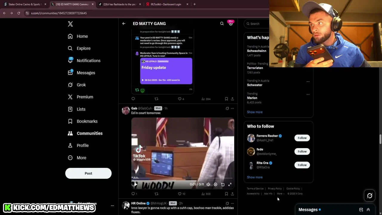Search within ED MATTY GANG community
382x215 pixels.
(222, 24)
